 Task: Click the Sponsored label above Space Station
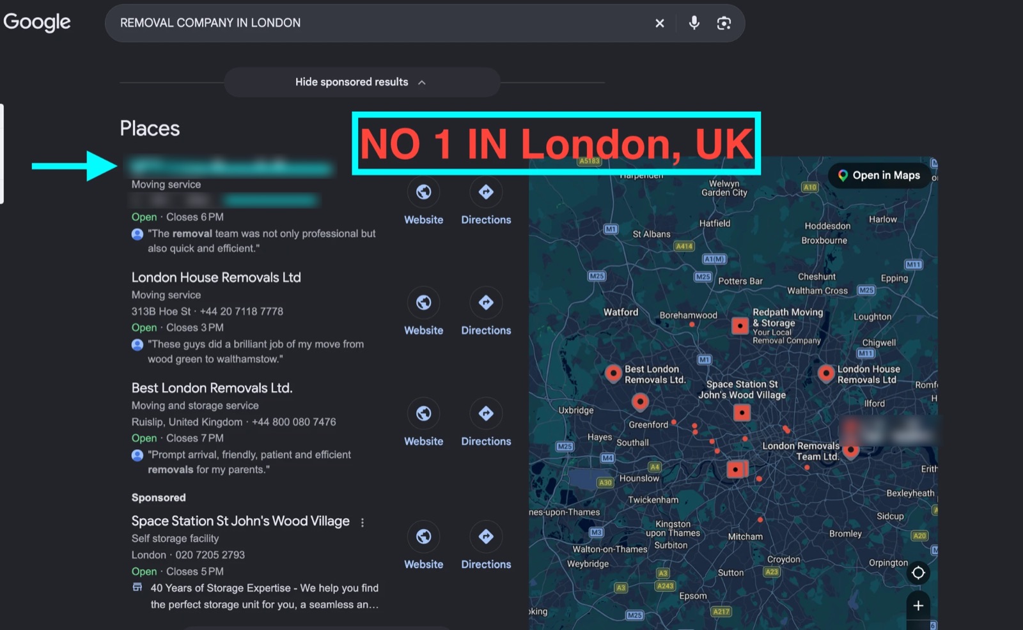[x=159, y=497]
